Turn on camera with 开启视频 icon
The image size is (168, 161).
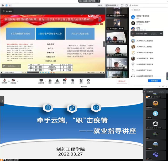(13, 80)
